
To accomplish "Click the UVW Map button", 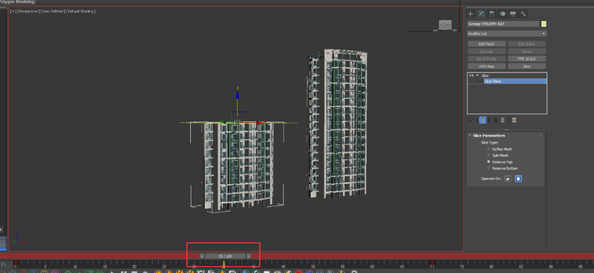I will coord(487,66).
